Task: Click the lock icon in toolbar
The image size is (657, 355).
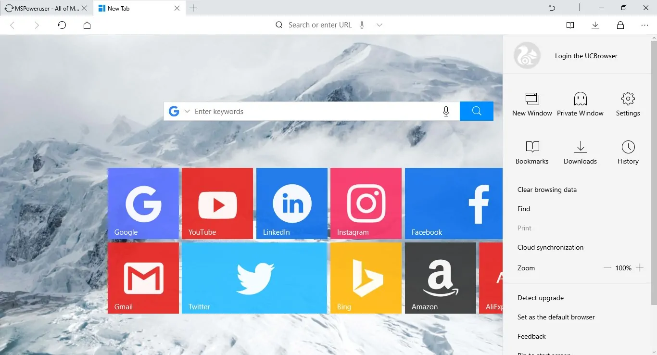Action: click(620, 25)
